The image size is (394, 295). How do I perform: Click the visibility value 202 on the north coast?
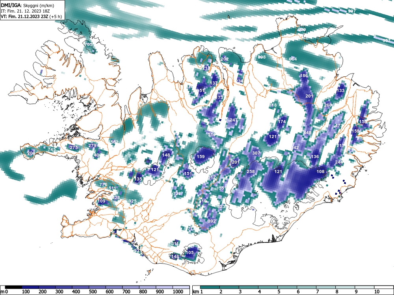(x=225, y=59)
